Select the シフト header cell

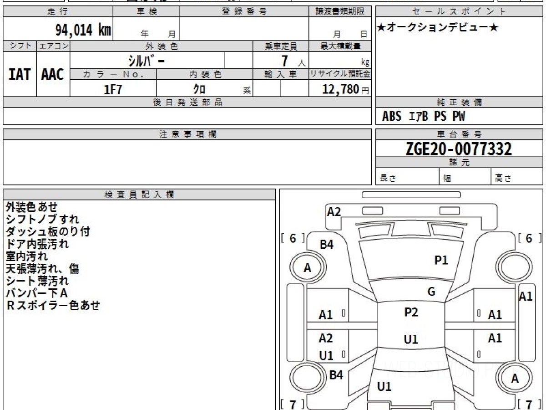point(20,46)
